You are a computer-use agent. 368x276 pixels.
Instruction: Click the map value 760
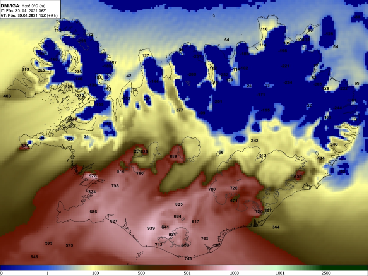click(140, 173)
